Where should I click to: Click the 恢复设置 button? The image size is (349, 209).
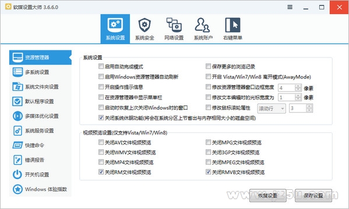pos(268,196)
